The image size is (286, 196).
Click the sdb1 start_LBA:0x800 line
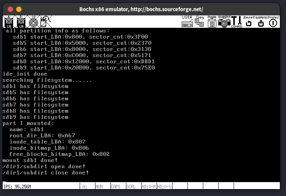point(80,37)
